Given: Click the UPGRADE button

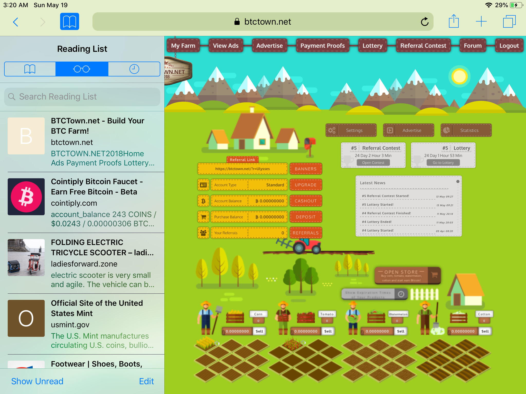Looking at the screenshot, I should [306, 185].
